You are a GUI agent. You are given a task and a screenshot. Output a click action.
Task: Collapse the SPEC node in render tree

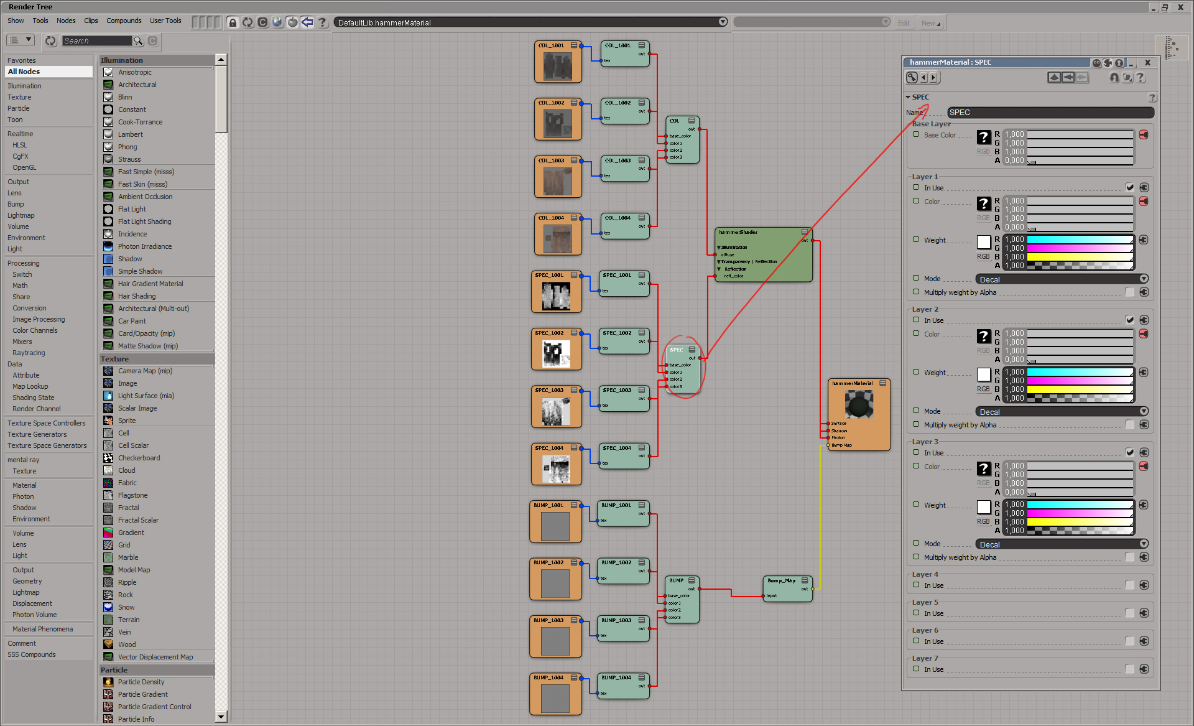coord(692,350)
